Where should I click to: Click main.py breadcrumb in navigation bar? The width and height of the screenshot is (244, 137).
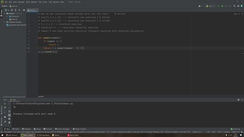14,6
